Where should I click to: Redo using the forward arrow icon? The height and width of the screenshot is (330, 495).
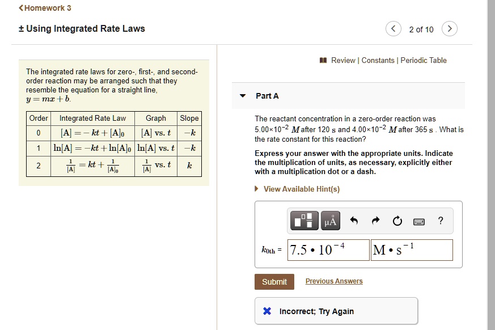(x=375, y=221)
